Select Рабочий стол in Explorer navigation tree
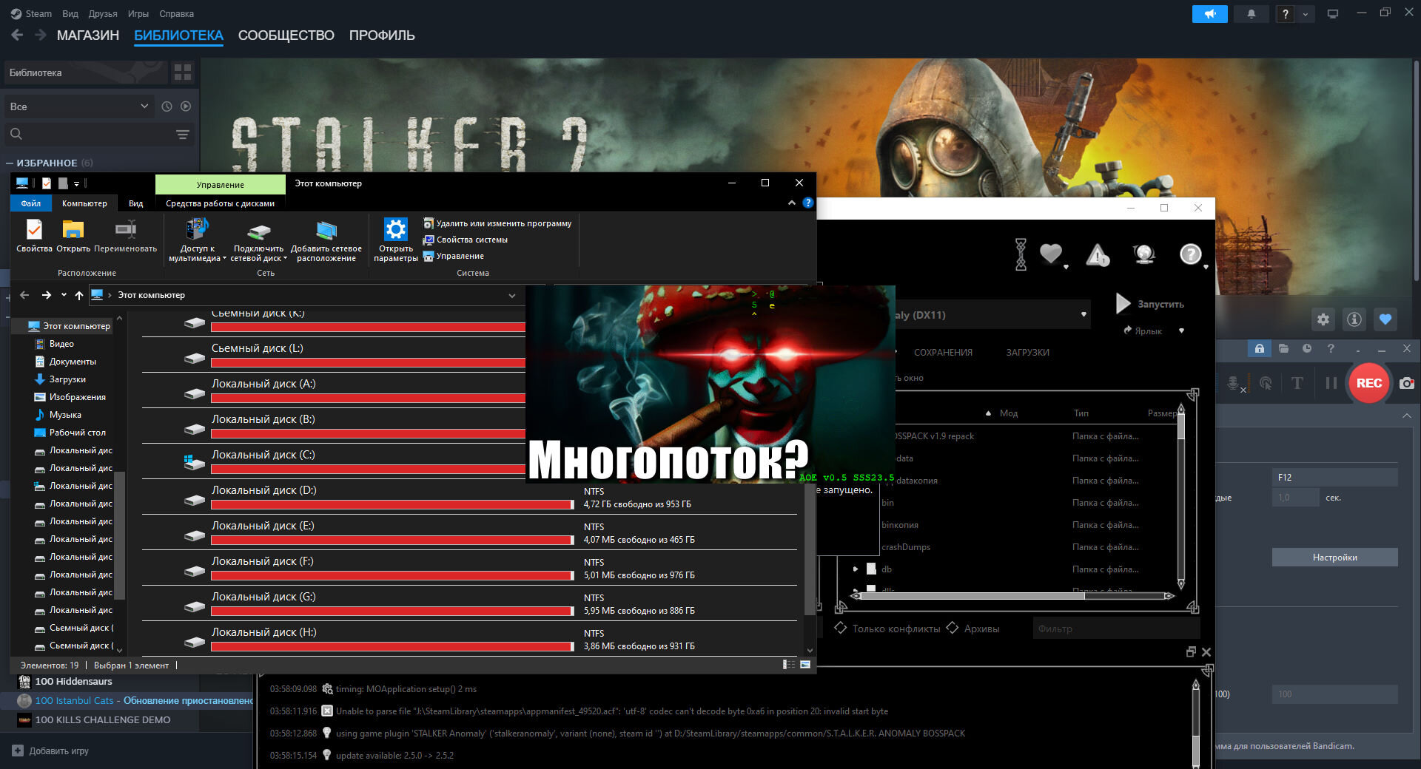The width and height of the screenshot is (1421, 769). click(x=77, y=433)
